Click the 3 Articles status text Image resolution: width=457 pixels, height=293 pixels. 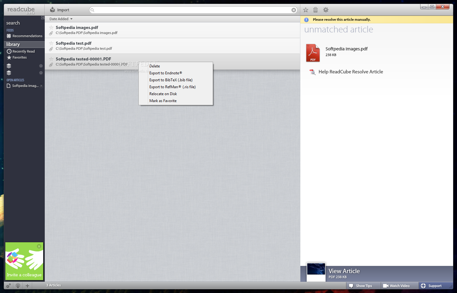tap(54, 285)
